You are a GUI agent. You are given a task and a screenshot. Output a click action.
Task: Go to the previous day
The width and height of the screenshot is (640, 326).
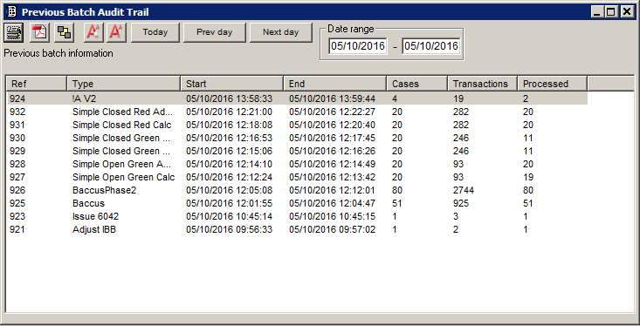(214, 32)
